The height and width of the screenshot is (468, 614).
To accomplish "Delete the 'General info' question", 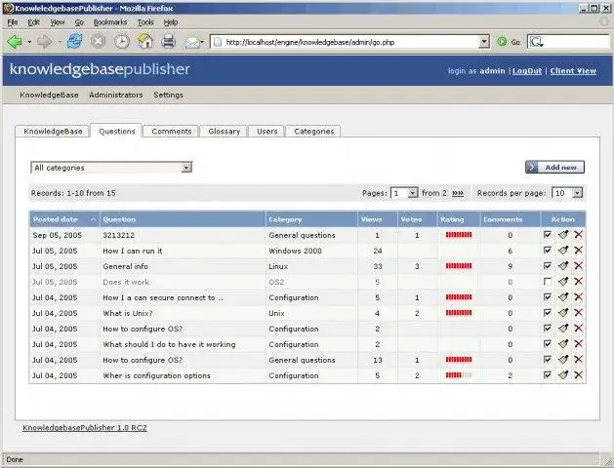I will click(578, 266).
